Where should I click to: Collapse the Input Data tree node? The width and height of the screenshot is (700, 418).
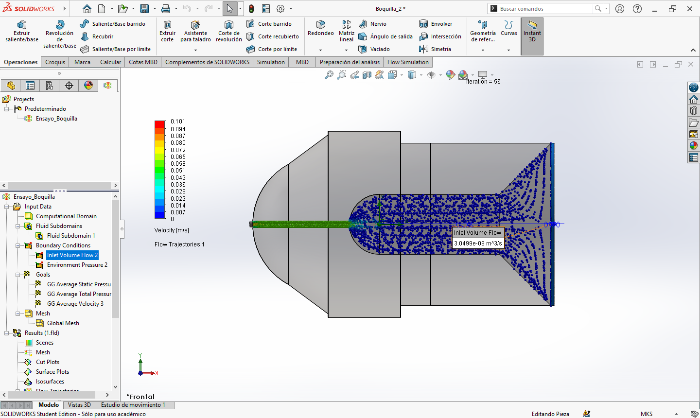pos(7,207)
